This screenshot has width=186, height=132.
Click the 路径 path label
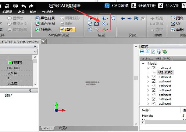coord(9,96)
